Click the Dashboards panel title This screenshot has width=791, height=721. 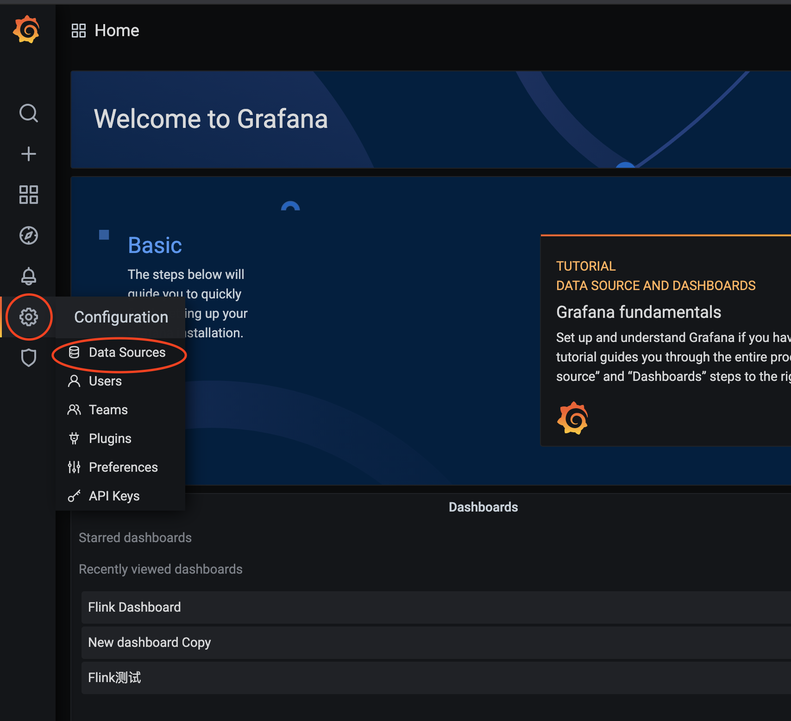483,507
